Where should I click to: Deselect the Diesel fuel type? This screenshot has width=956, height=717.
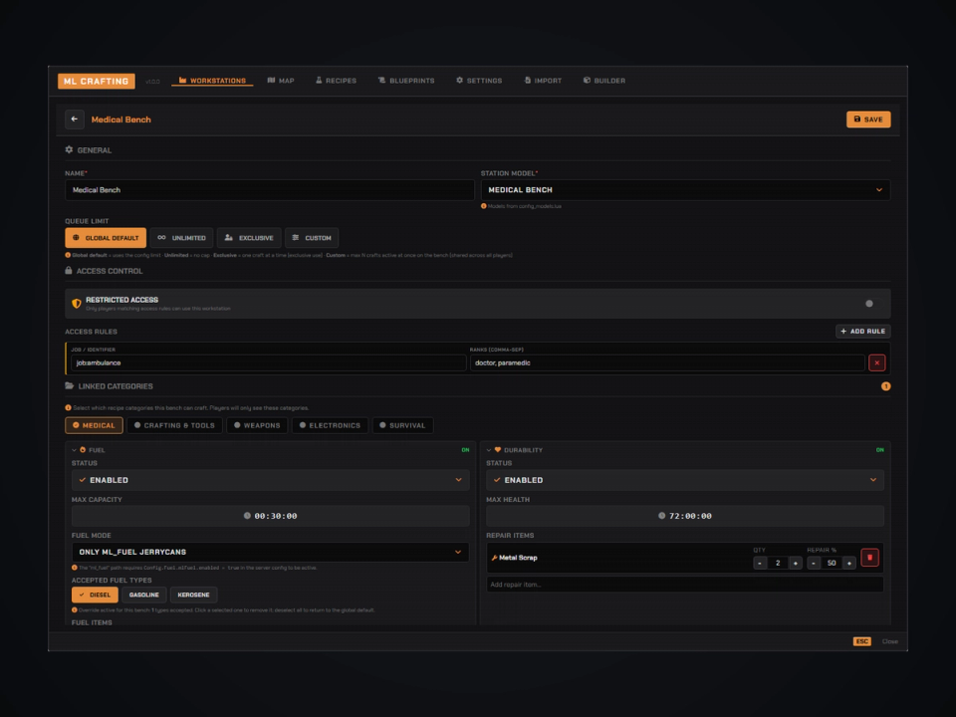click(x=95, y=595)
